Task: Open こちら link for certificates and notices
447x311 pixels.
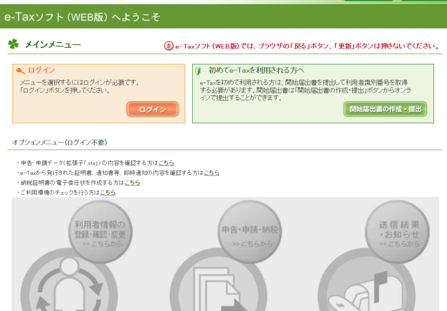Action: pyautogui.click(x=211, y=173)
